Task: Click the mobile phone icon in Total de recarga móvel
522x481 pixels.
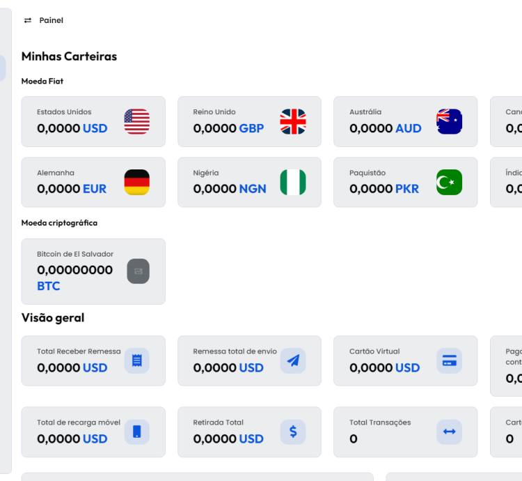Action: pos(136,432)
